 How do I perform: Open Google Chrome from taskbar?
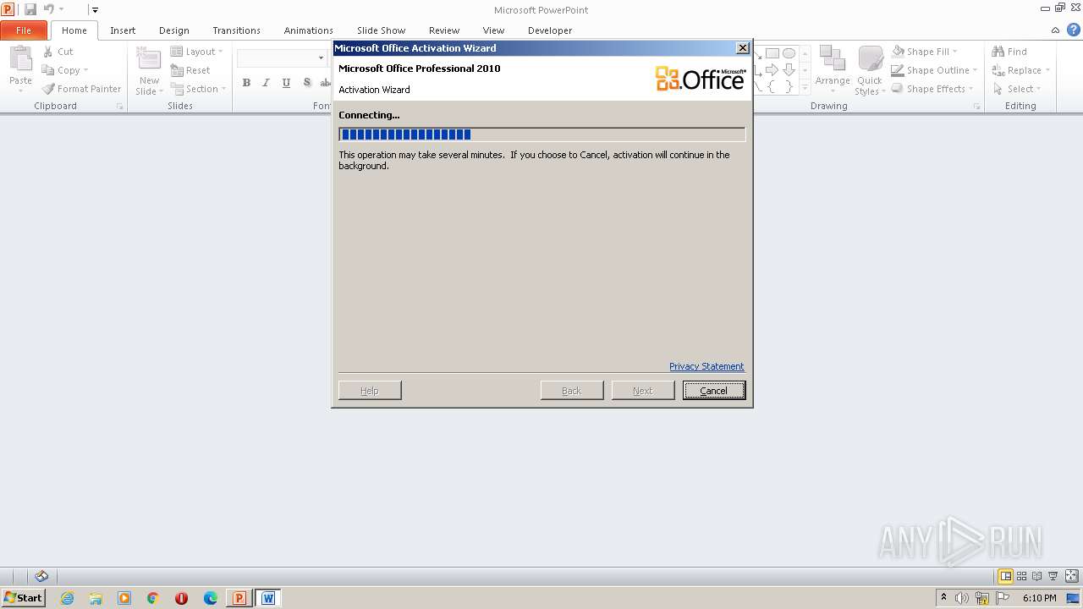point(153,598)
